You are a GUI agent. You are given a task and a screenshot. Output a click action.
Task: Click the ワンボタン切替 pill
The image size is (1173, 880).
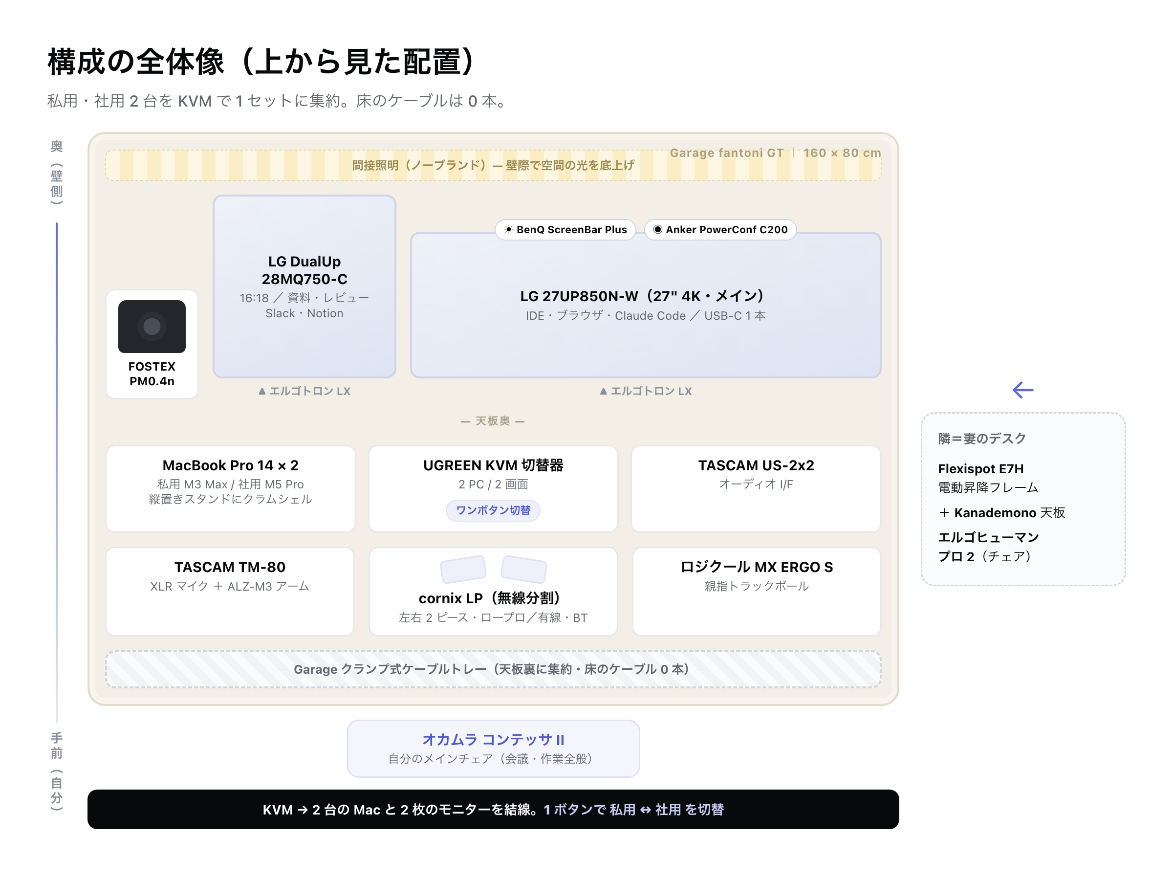493,510
